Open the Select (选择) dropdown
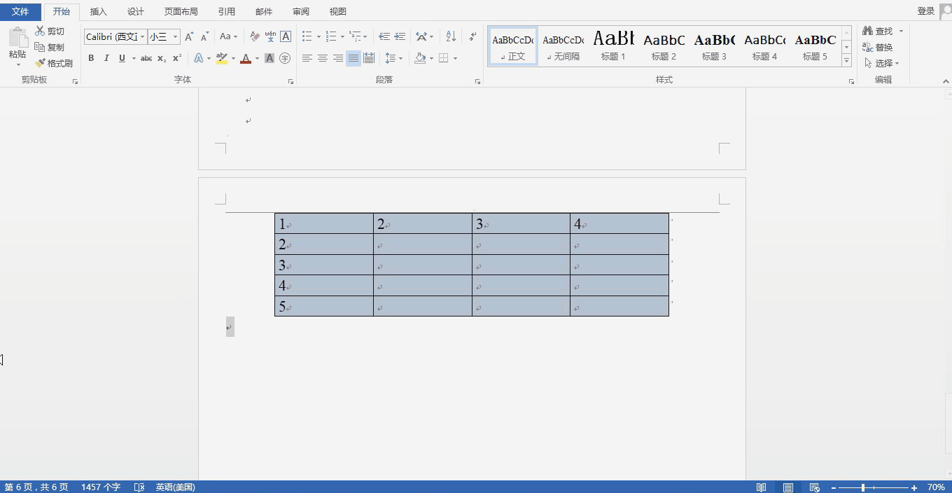Viewport: 952px width, 493px height. 881,63
